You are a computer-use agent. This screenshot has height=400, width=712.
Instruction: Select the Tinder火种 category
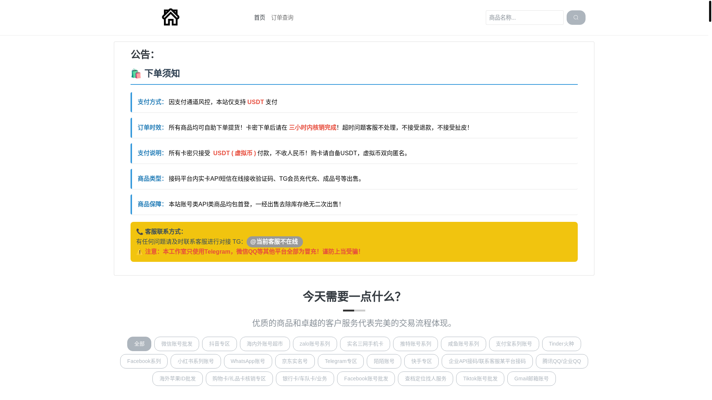561,344
